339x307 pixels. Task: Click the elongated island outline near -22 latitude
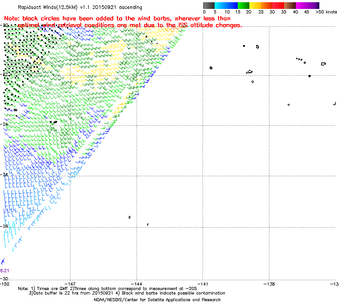tap(249, 72)
